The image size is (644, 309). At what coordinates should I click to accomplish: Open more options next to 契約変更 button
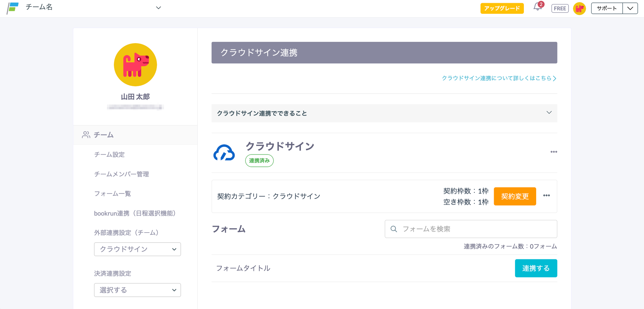coord(546,196)
